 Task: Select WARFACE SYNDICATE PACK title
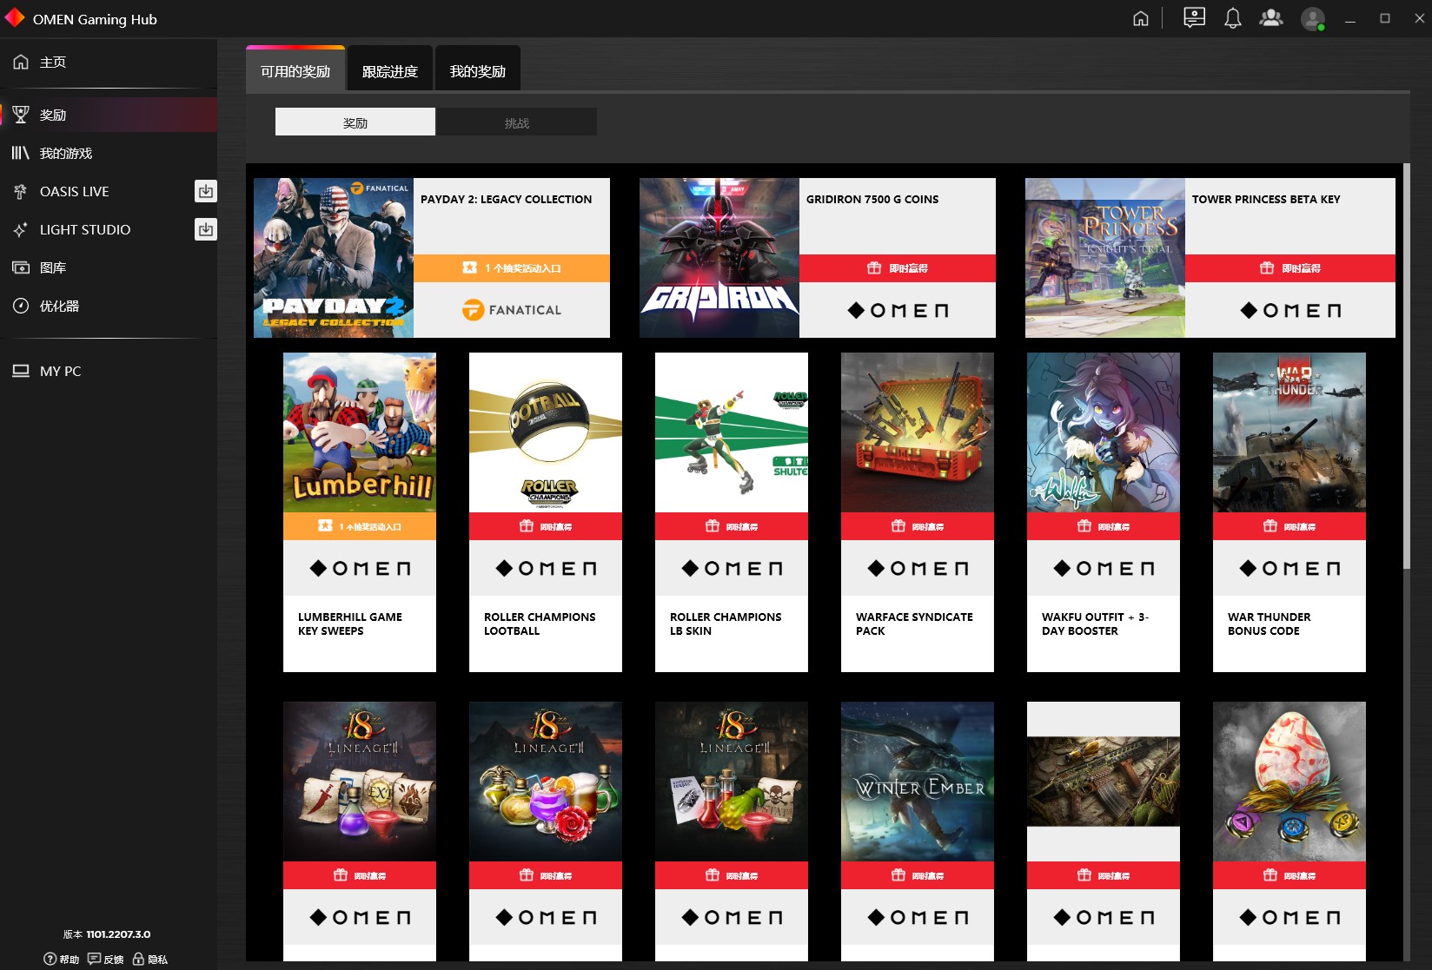914,624
